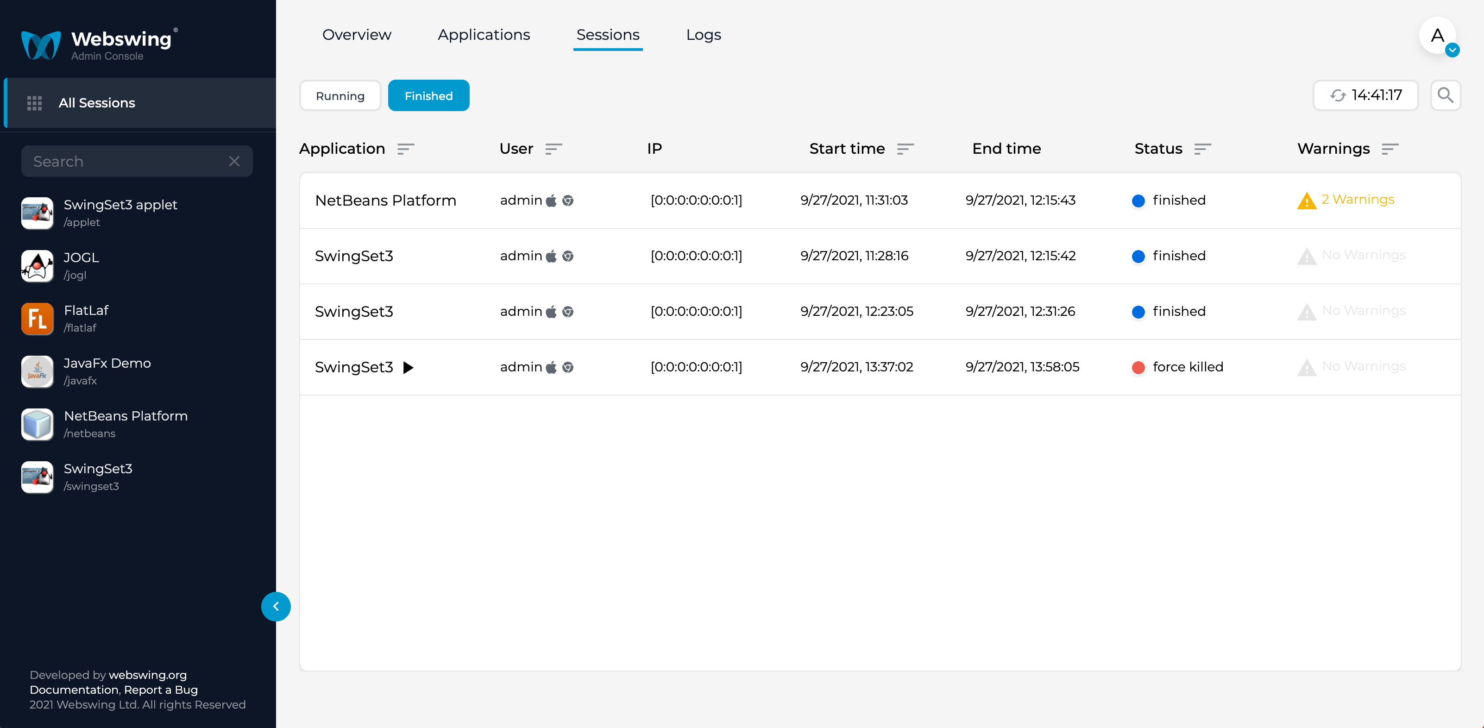Viewport: 1484px width, 728px height.
Task: Click end time 9/27/2021, 12:15:43
Action: click(x=1020, y=200)
